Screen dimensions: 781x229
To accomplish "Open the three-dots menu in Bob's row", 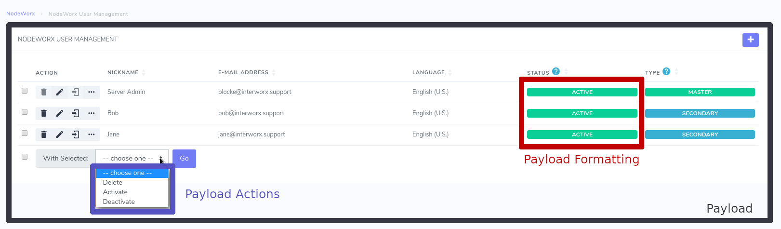I will point(92,113).
